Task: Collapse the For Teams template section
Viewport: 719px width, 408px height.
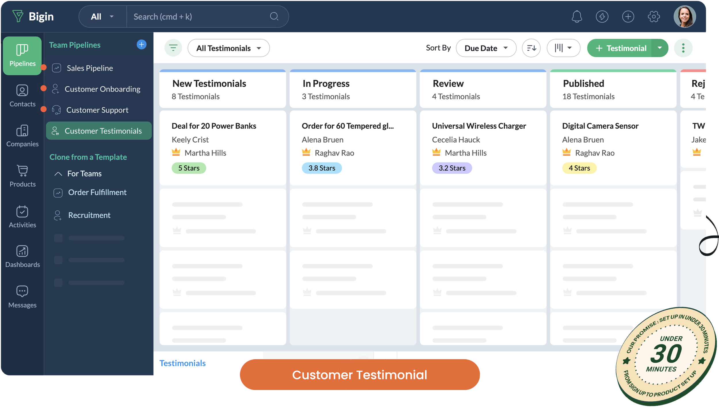Action: [58, 173]
